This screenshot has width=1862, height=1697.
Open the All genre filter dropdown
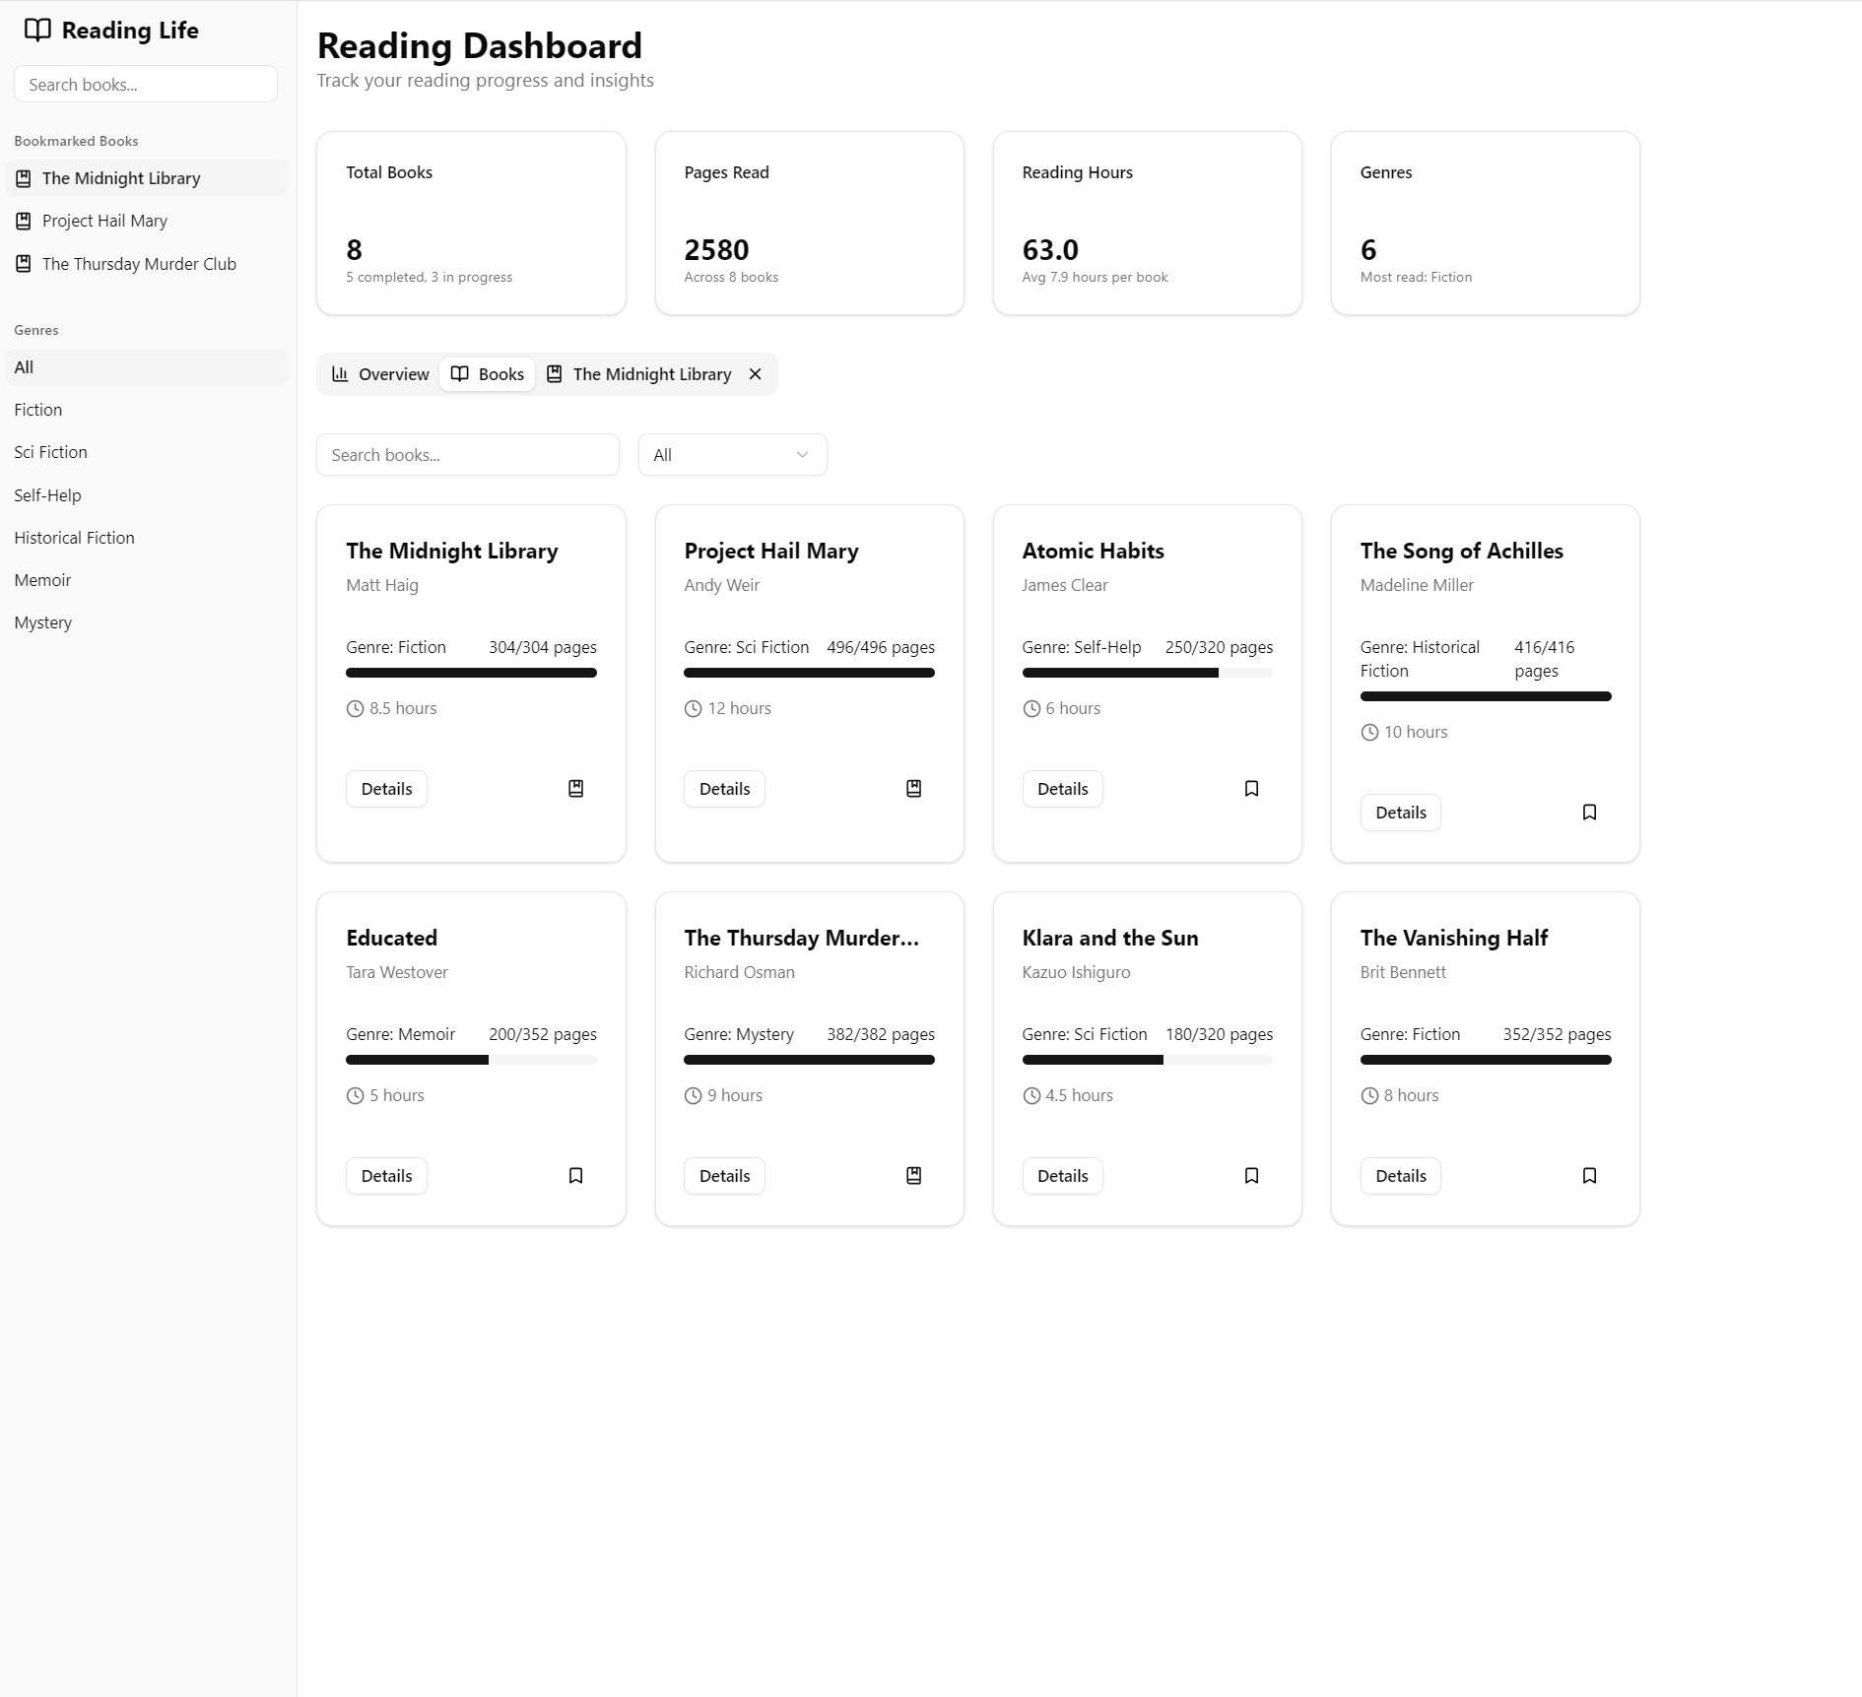click(732, 455)
